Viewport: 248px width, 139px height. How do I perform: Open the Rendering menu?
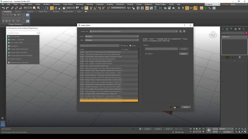pos(79,4)
